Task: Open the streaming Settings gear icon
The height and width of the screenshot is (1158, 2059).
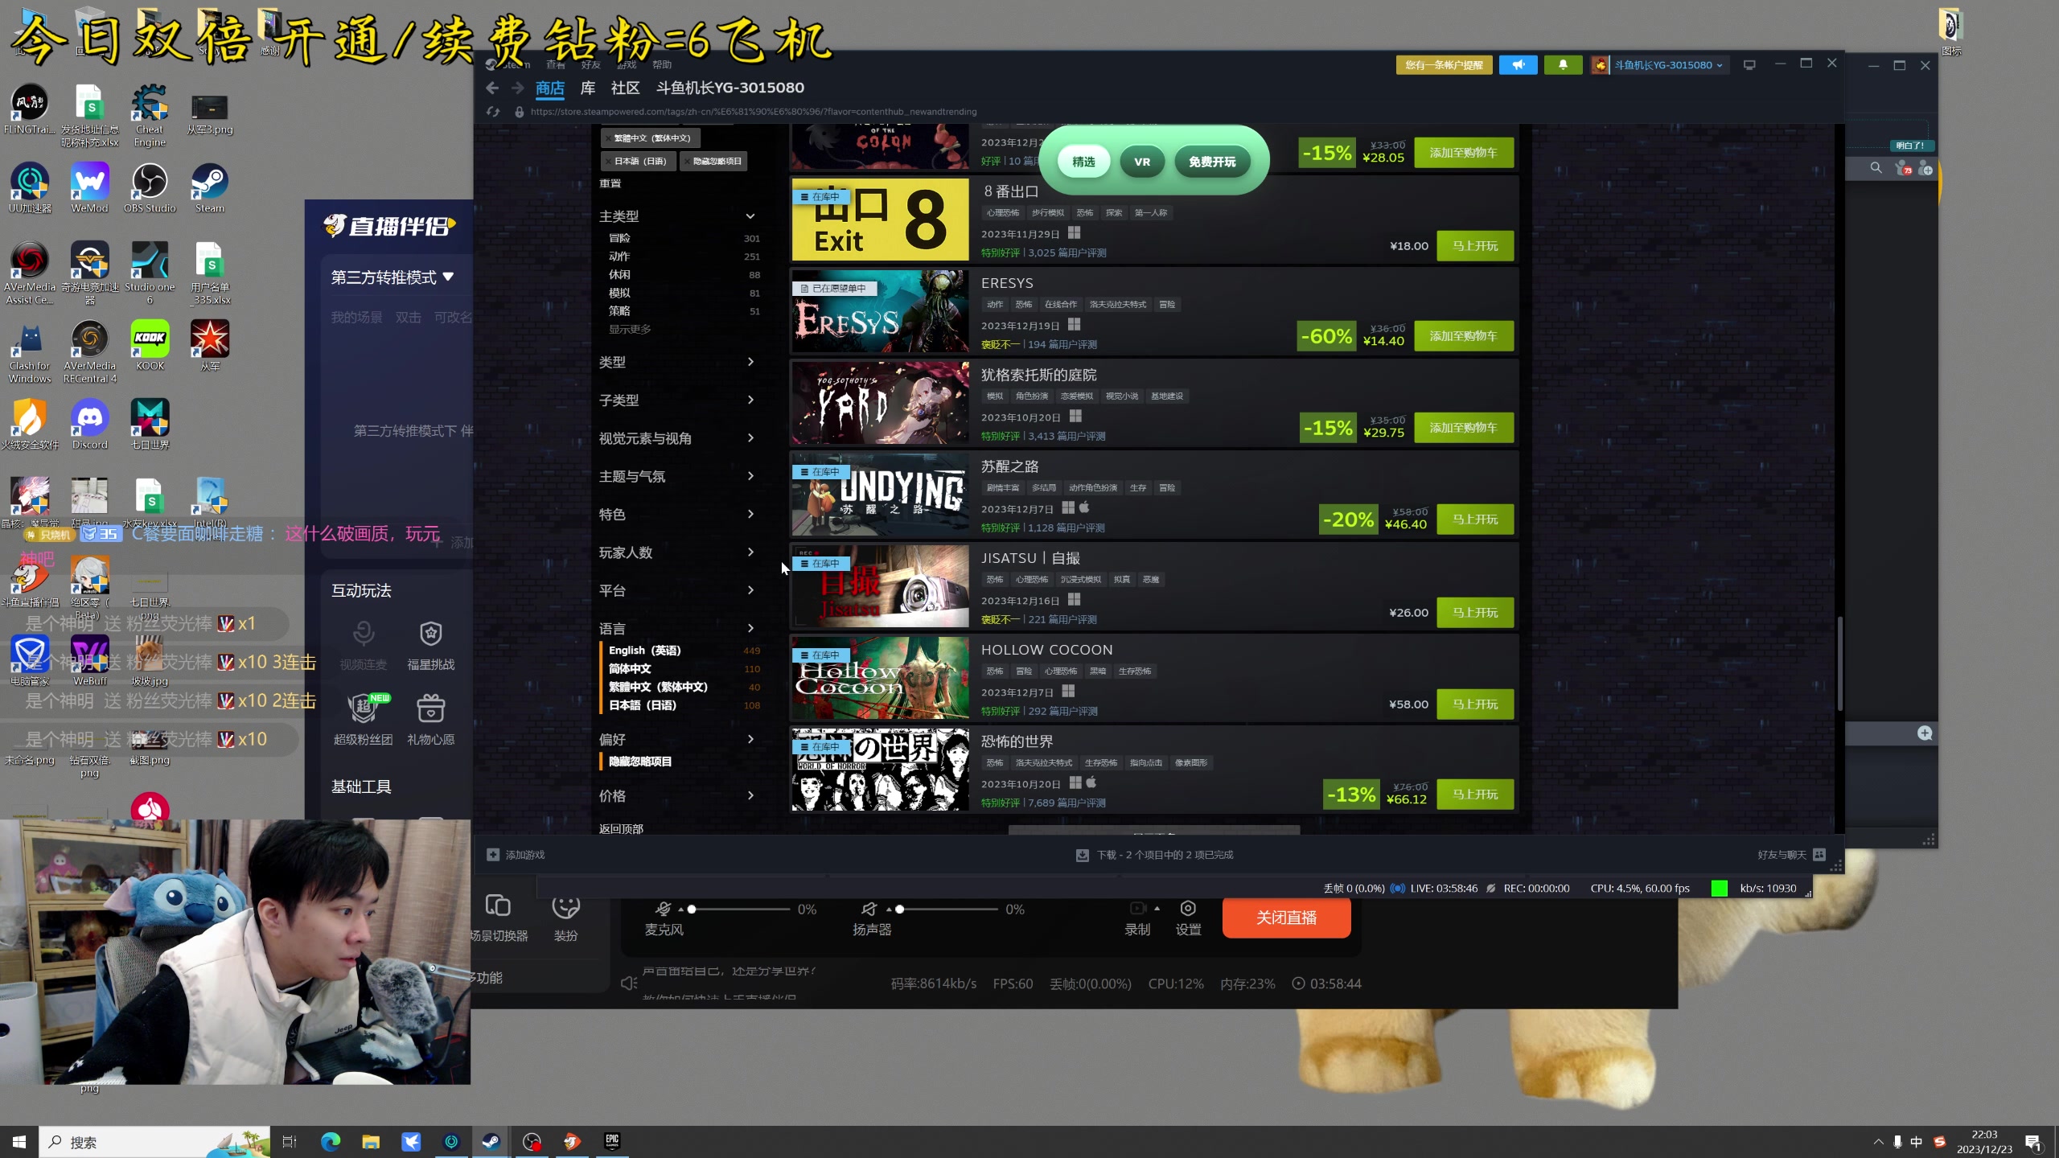Action: (x=1187, y=909)
